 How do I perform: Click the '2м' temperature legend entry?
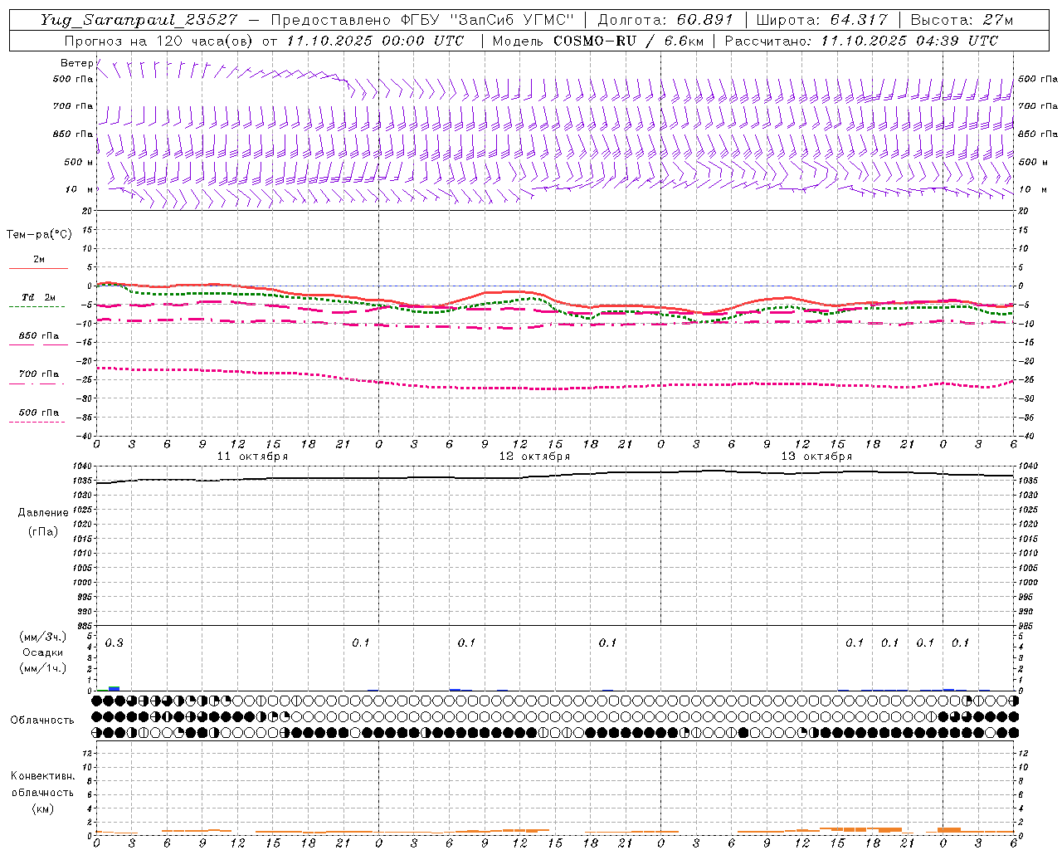click(x=39, y=260)
